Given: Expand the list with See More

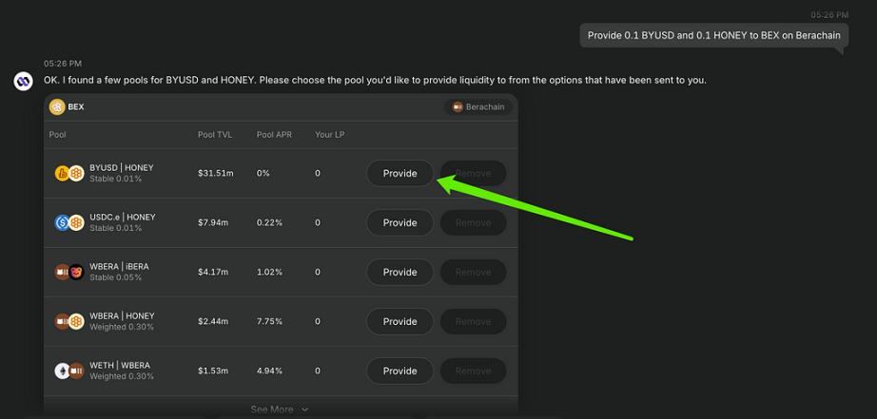Looking at the screenshot, I should coord(280,409).
